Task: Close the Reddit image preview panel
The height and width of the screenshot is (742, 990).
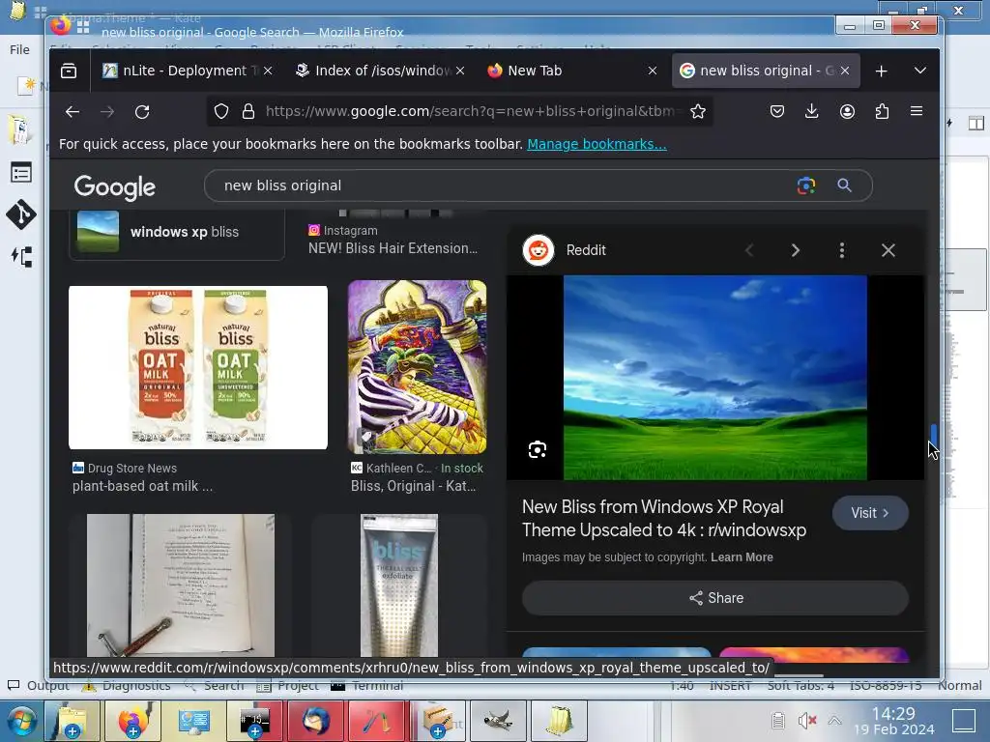Action: point(888,250)
